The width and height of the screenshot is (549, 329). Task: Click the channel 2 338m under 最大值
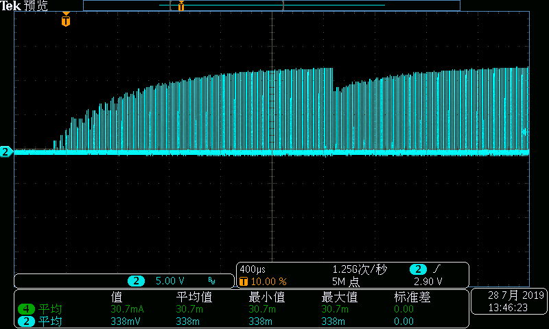point(333,321)
